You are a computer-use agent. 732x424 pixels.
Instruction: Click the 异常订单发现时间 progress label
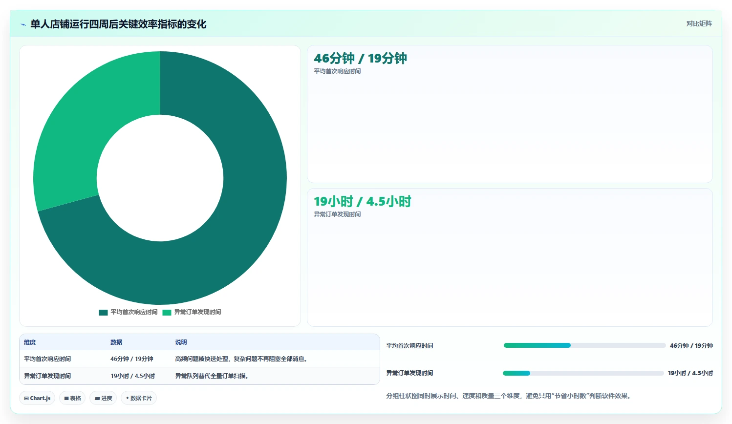click(x=409, y=373)
